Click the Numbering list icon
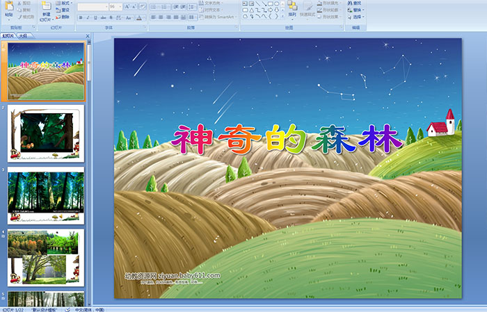Image resolution: width=487 pixels, height=312 pixels. [164, 7]
